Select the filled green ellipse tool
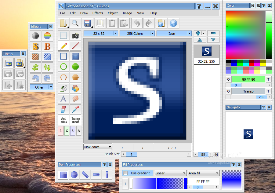Screen dimensions: 275x193 coord(75,67)
